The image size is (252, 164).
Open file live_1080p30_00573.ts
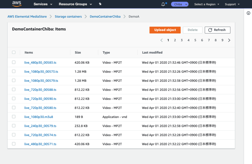click(41, 72)
